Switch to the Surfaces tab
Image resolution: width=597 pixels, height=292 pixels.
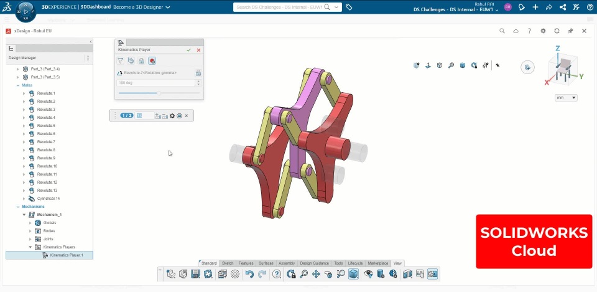coord(266,263)
